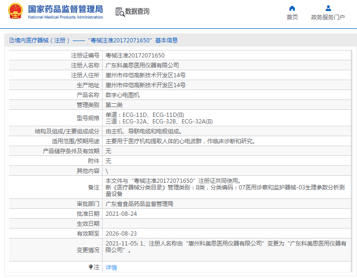357x278 pixels.
Task: Click the 型号规格 row label
Action: (x=88, y=118)
